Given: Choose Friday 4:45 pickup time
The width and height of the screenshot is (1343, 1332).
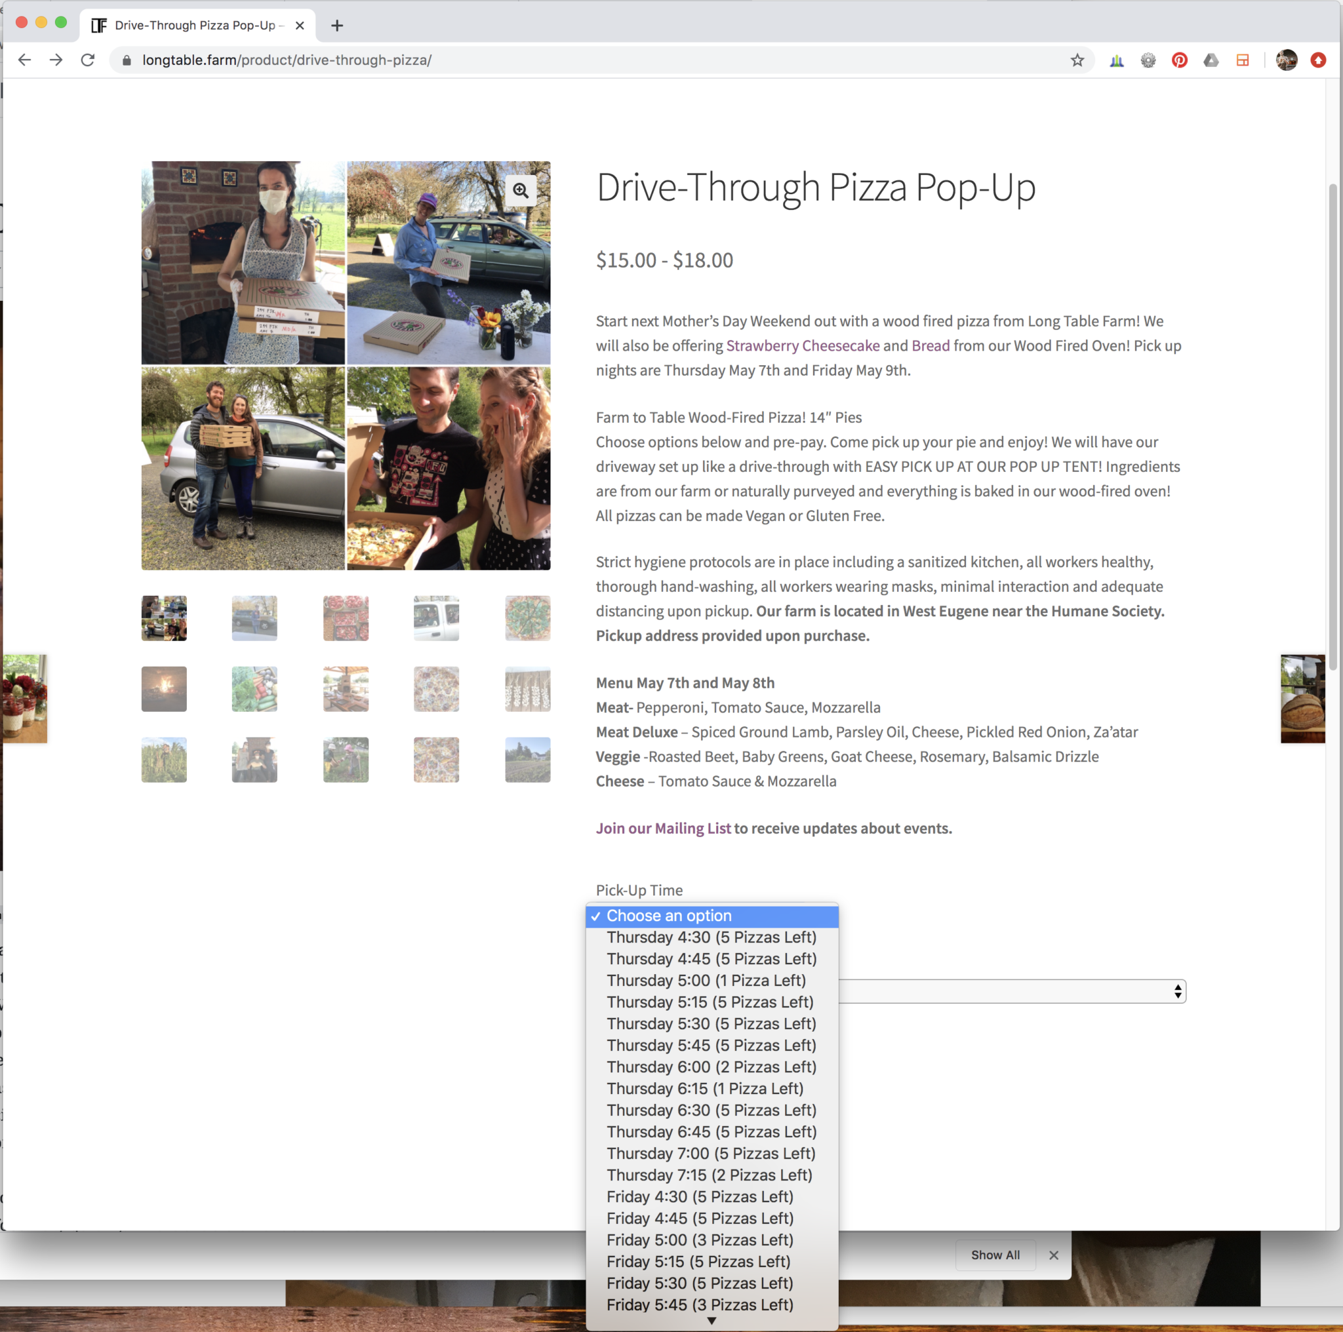Looking at the screenshot, I should [x=712, y=1218].
